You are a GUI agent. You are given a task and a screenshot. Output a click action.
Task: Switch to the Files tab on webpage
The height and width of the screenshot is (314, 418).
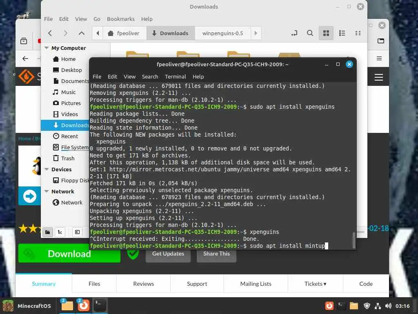94,284
